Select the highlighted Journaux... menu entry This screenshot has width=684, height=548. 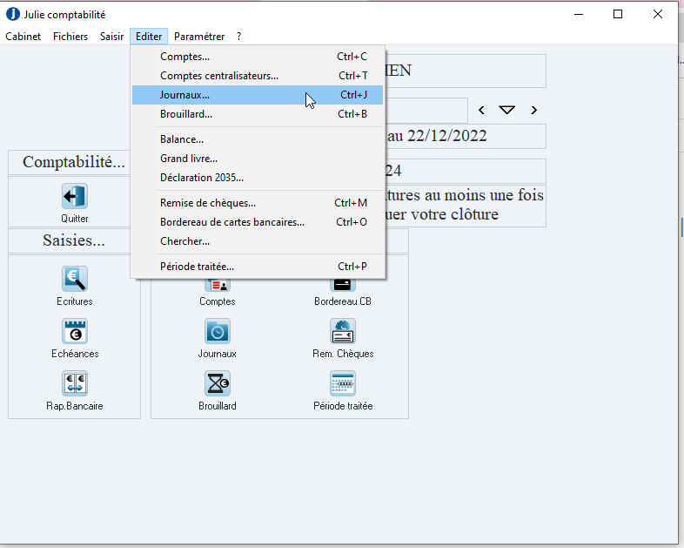pos(258,95)
